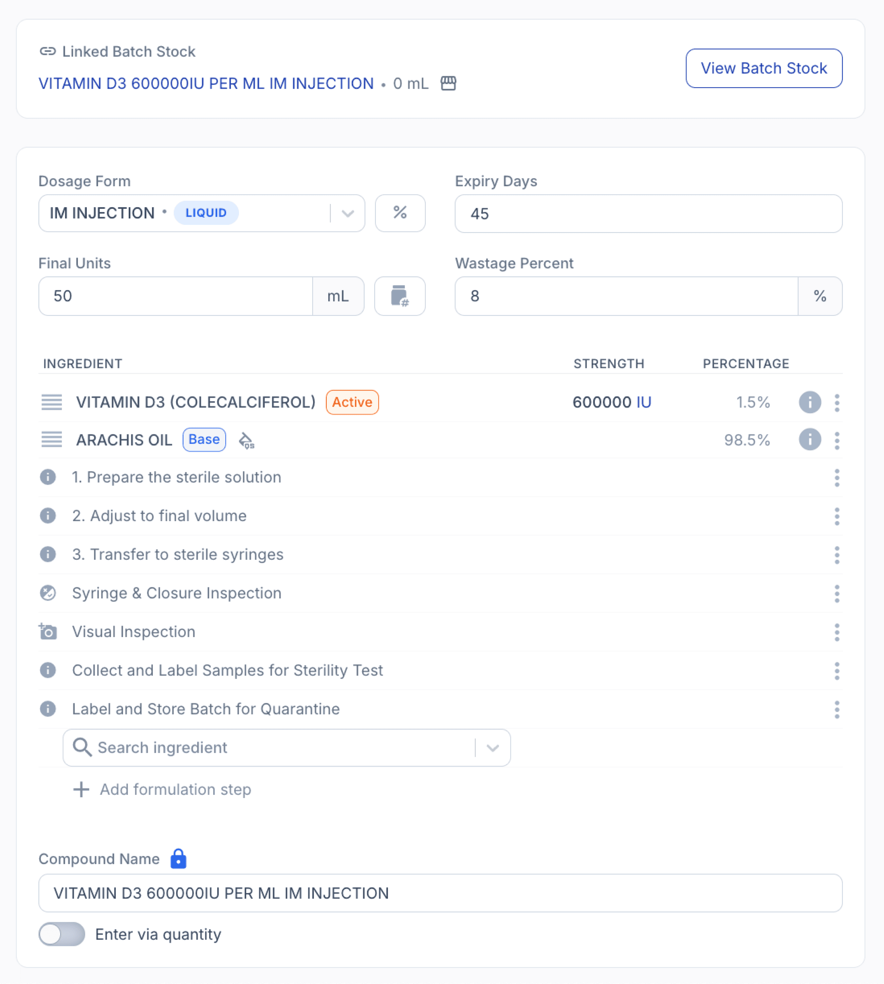Click the drag handle for Vitamin D3 row
The width and height of the screenshot is (884, 984).
[51, 402]
